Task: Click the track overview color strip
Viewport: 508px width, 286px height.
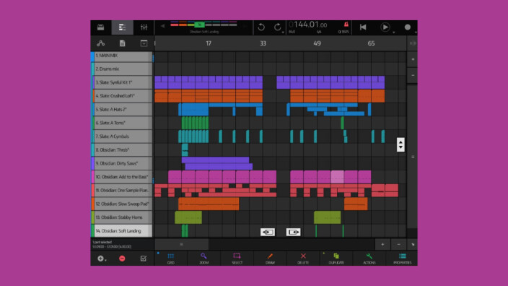Action: 203,25
